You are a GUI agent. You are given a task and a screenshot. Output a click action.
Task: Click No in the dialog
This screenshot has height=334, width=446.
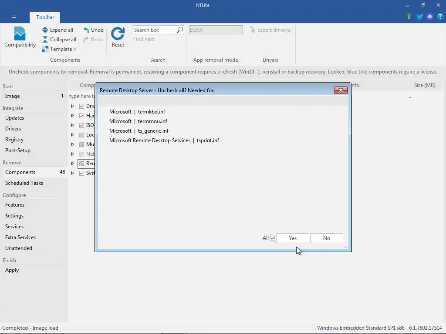tap(327, 238)
